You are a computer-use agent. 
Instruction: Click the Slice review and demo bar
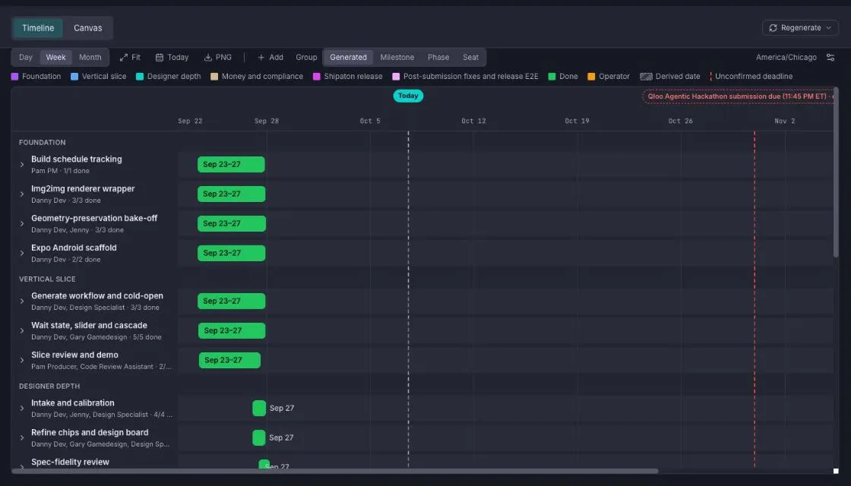[x=229, y=360]
